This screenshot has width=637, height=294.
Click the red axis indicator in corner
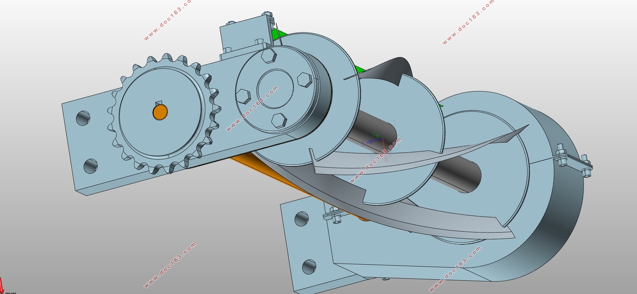point(1,286)
